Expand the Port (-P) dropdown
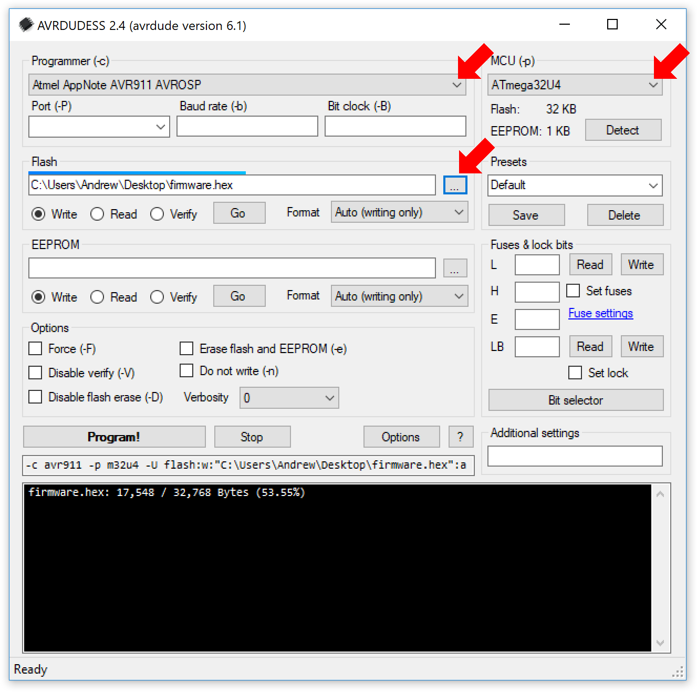This screenshot has width=697, height=692. pos(161,127)
